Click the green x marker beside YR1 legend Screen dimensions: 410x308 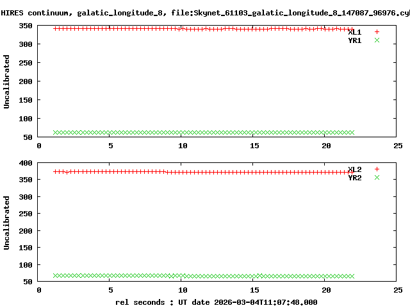(x=377, y=40)
